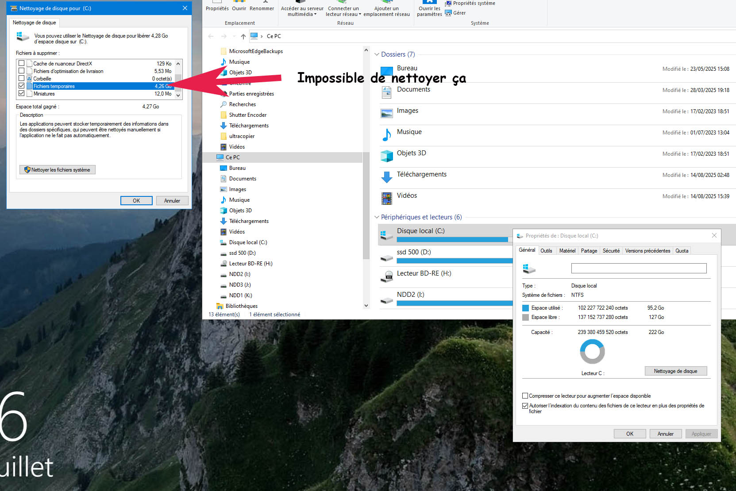Click the drive label input field in Propriétés
This screenshot has height=491, width=736.
pyautogui.click(x=639, y=268)
